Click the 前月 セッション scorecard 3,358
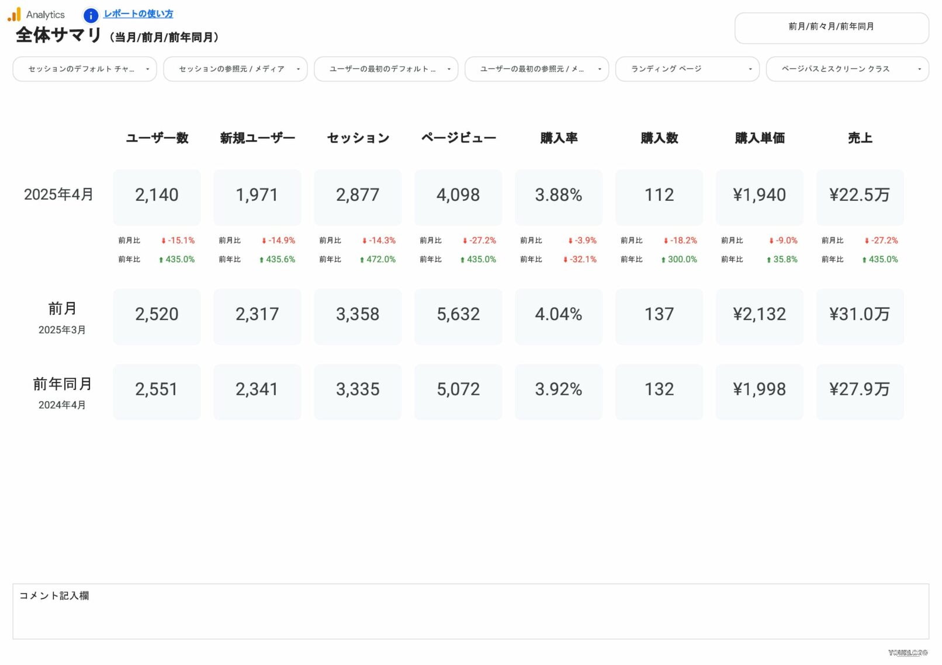942x665 pixels. coord(358,315)
